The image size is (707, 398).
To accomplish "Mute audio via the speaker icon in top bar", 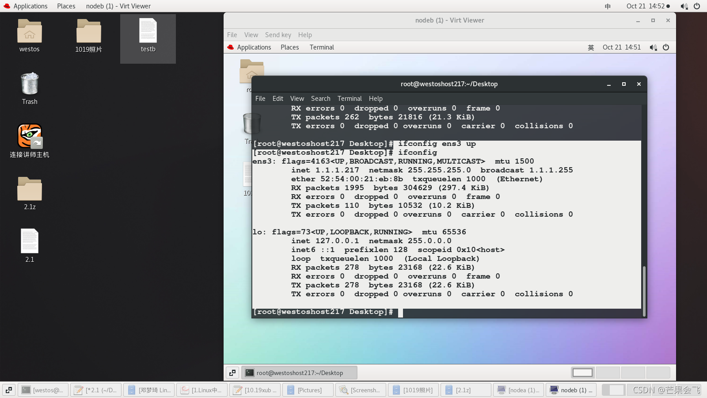I will coord(684,6).
